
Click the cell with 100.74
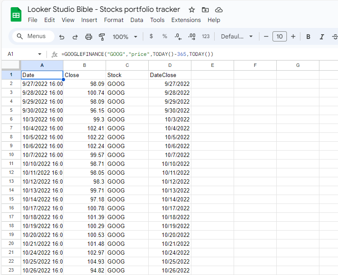pyautogui.click(x=84, y=93)
